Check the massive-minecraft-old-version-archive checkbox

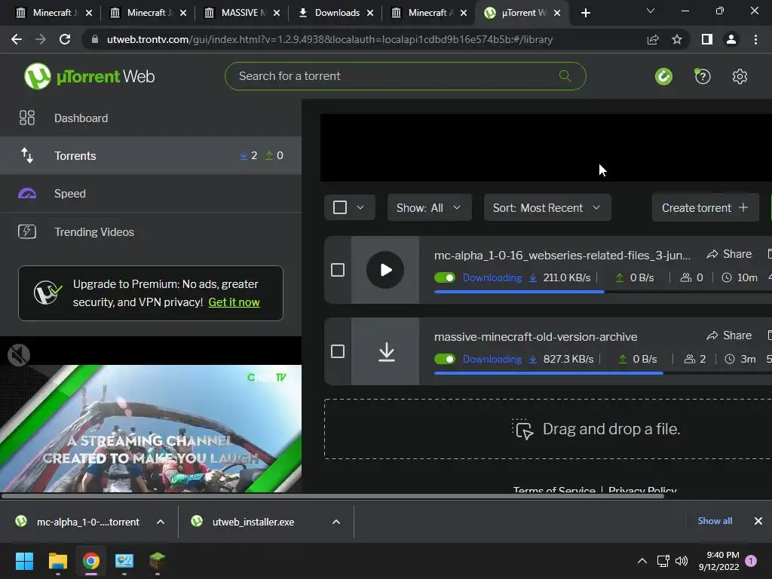[338, 351]
